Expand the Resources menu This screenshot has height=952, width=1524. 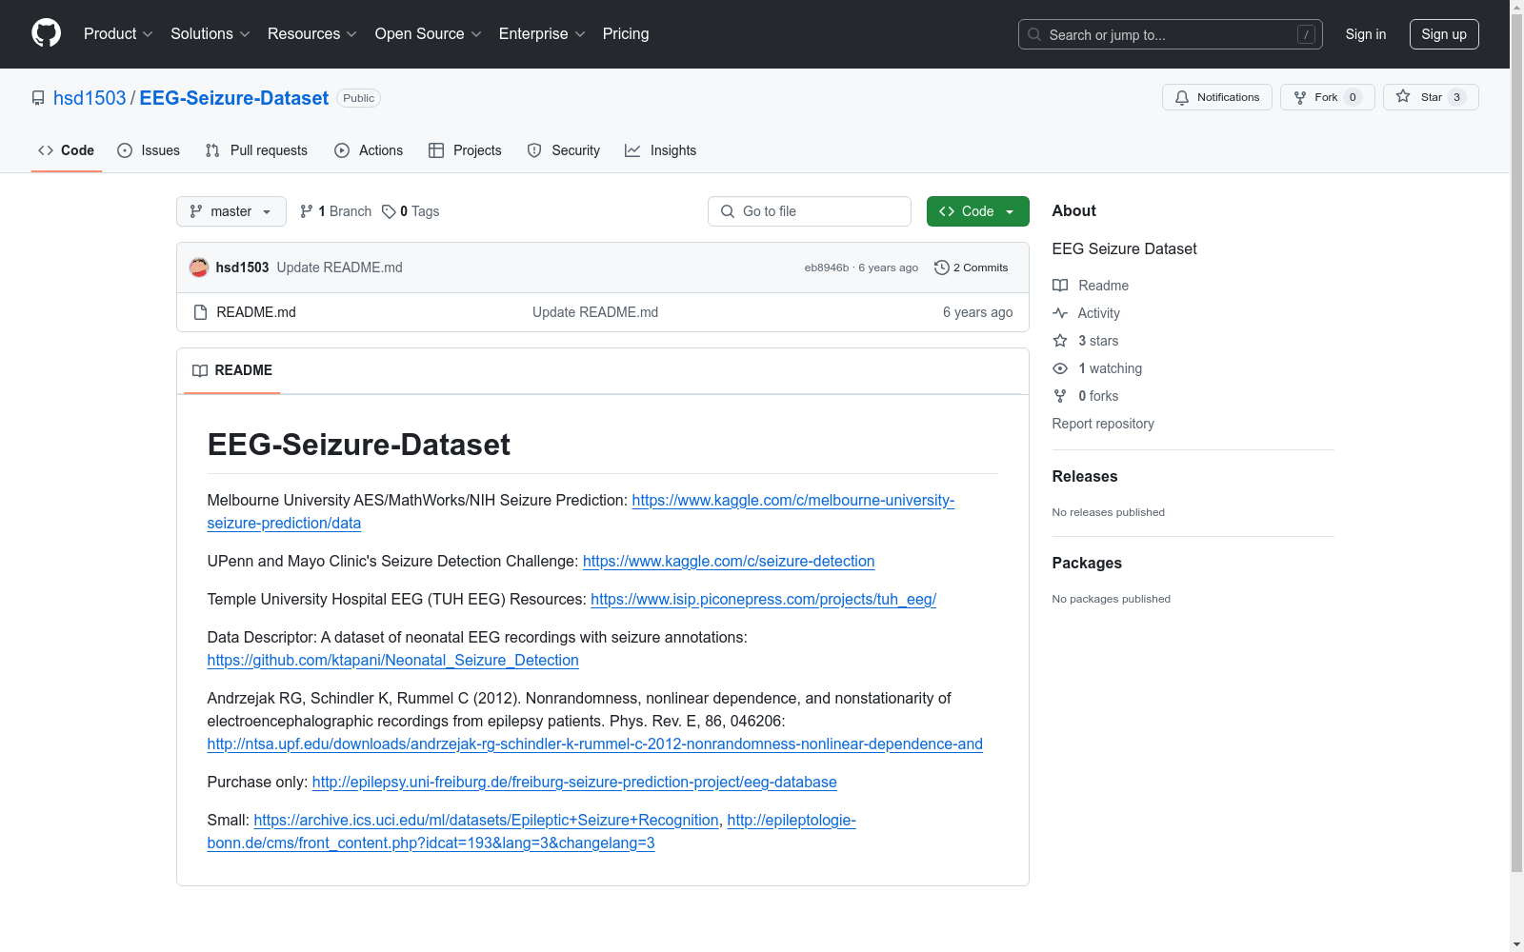[312, 33]
